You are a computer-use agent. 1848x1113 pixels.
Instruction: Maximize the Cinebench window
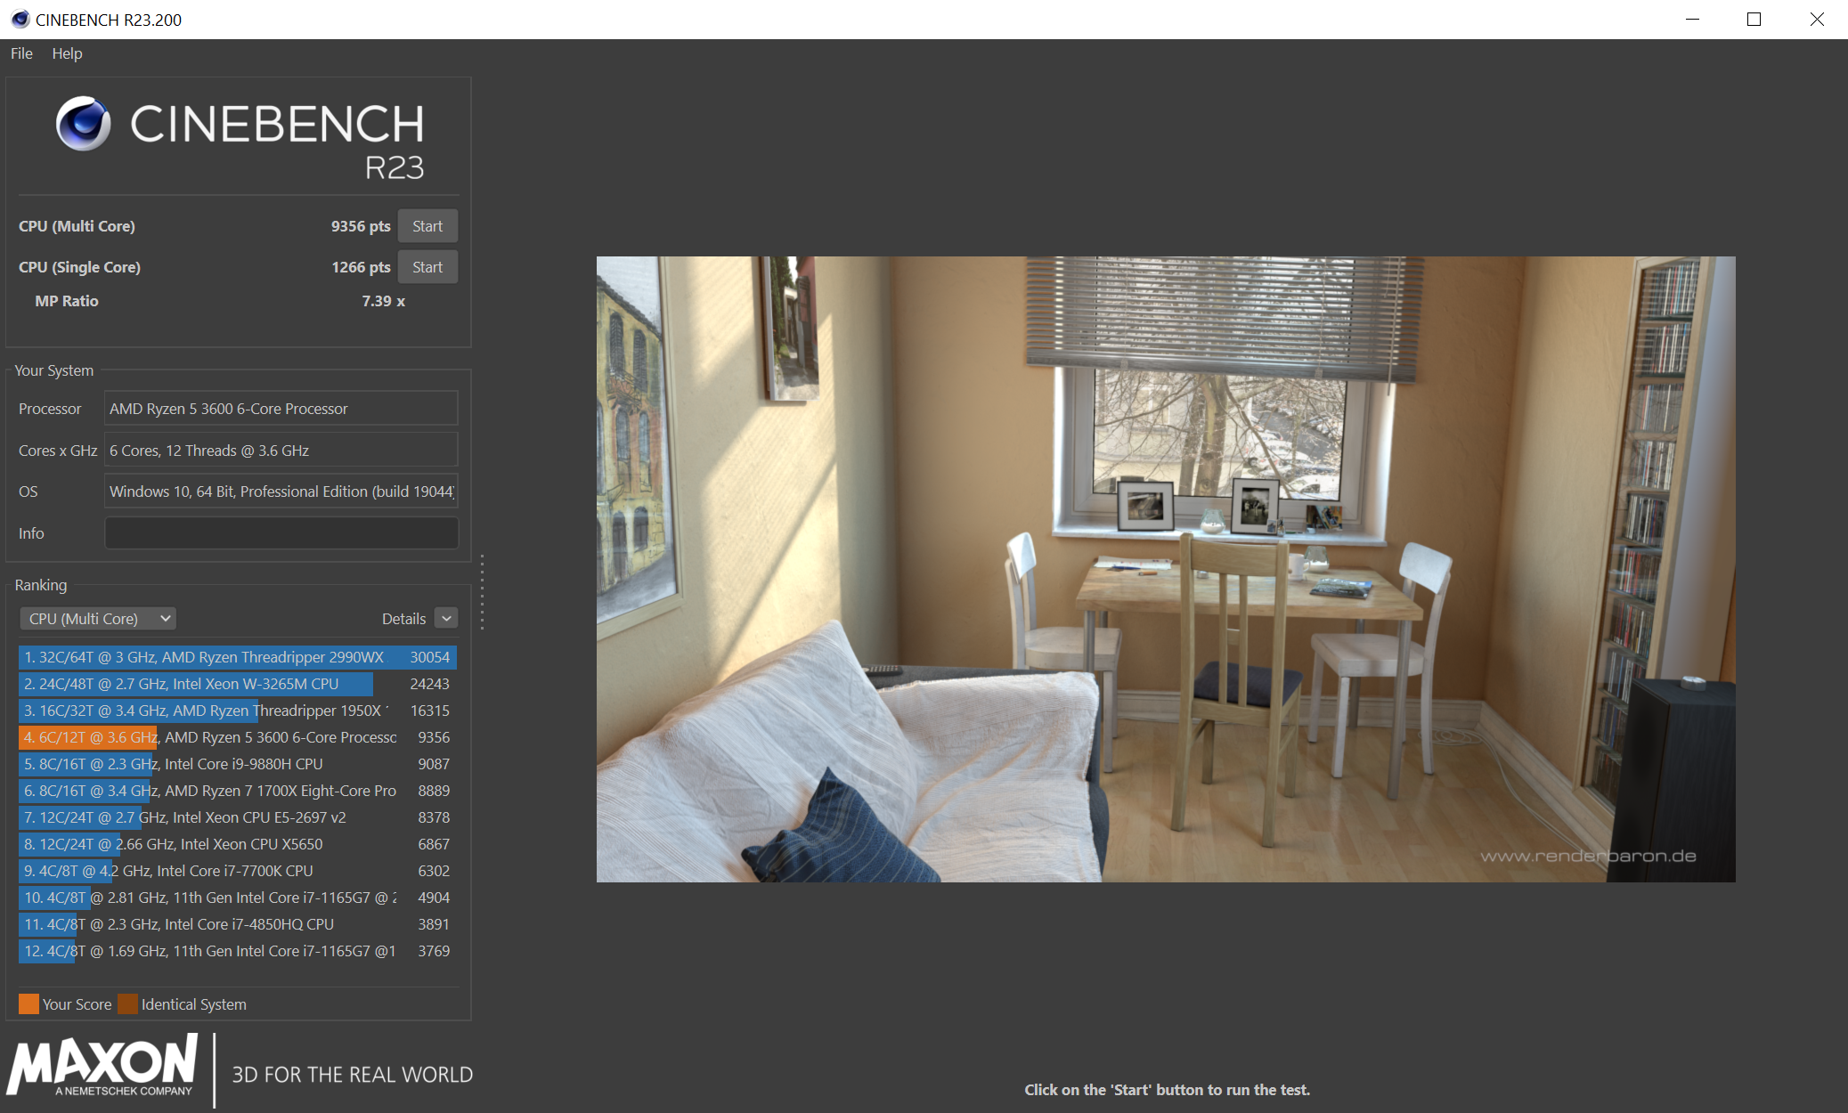1754,19
